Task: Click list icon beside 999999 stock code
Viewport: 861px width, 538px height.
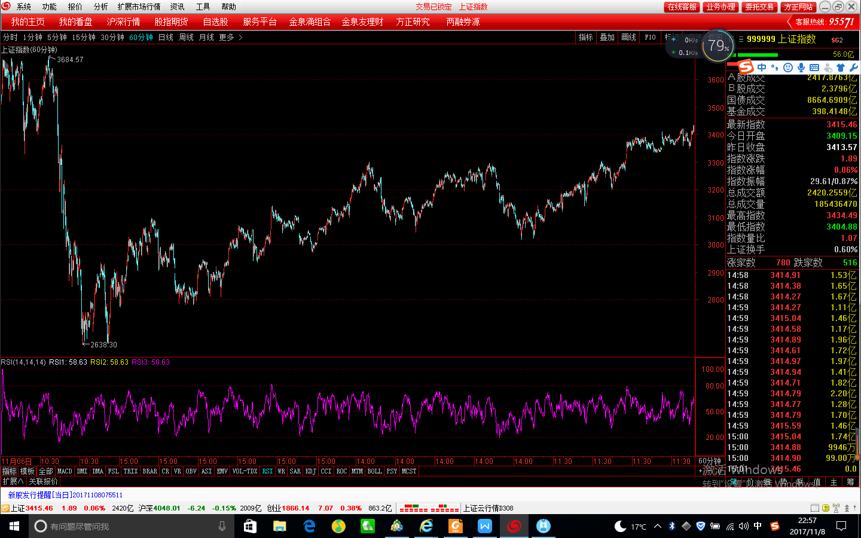Action: (741, 39)
